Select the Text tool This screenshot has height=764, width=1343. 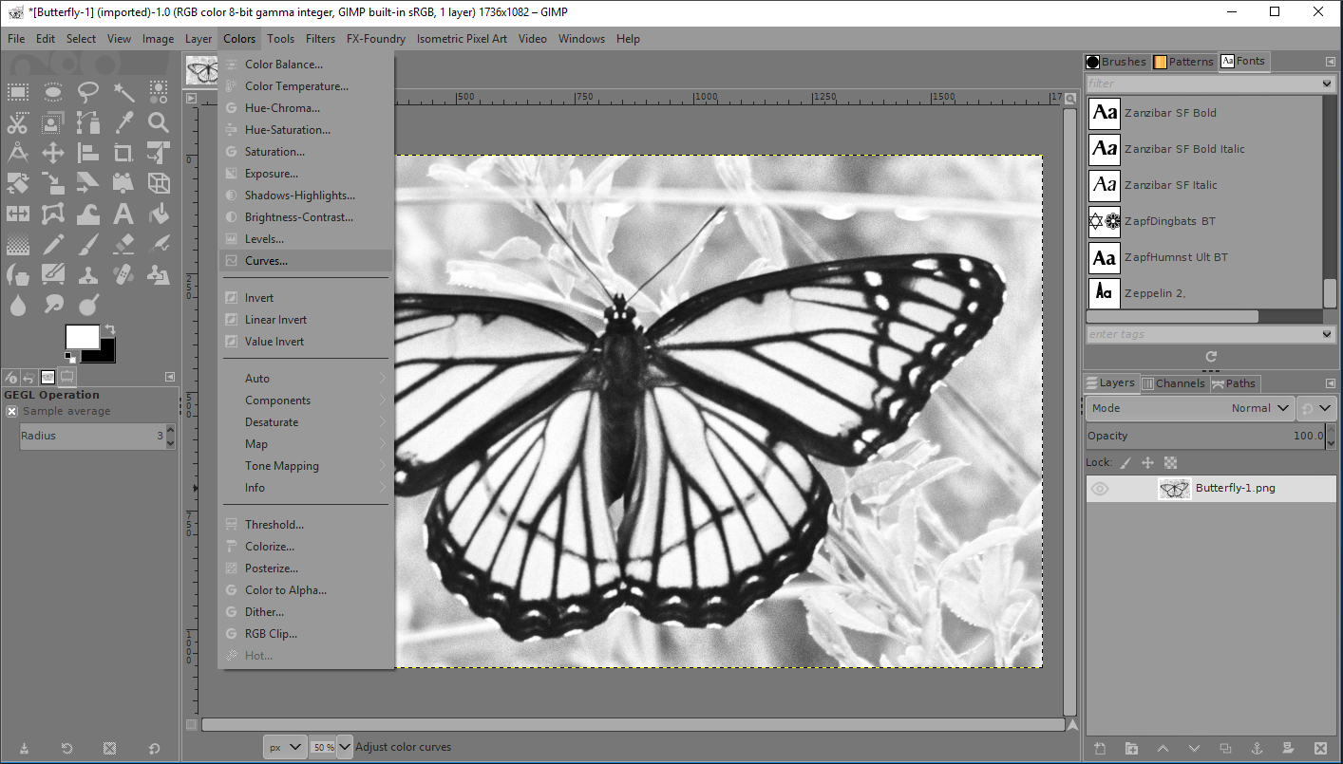(x=123, y=214)
